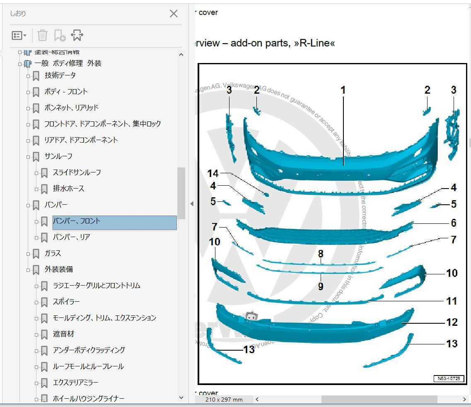The height and width of the screenshot is (407, 471).
Task: Click the N63-10729 figure reference box
Action: tap(449, 378)
